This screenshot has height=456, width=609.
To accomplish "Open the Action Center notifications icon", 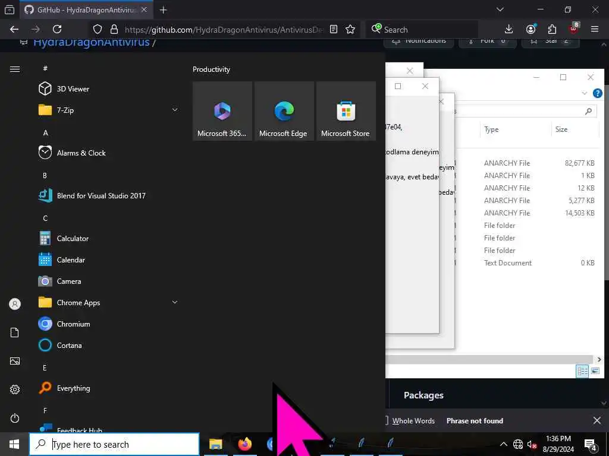I will pyautogui.click(x=591, y=445).
